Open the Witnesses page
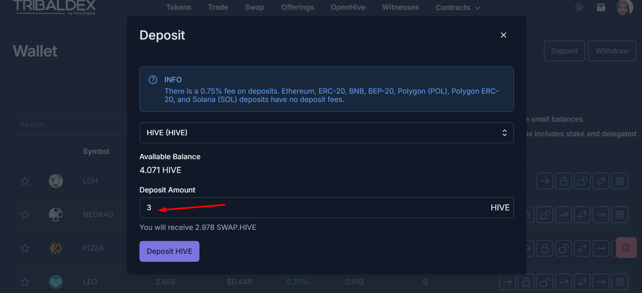The height and width of the screenshot is (293, 642). (x=401, y=7)
